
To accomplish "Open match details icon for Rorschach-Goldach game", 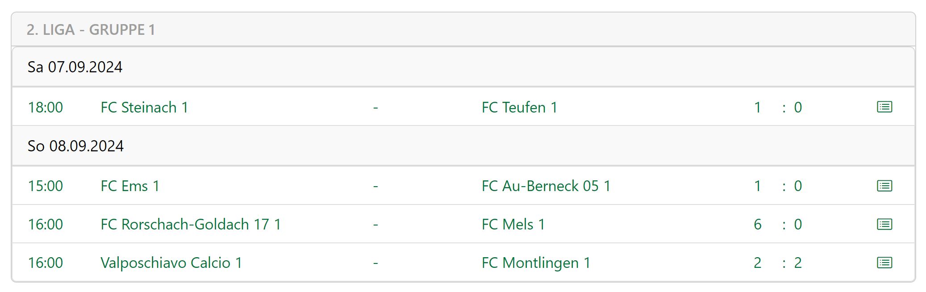I will 884,224.
